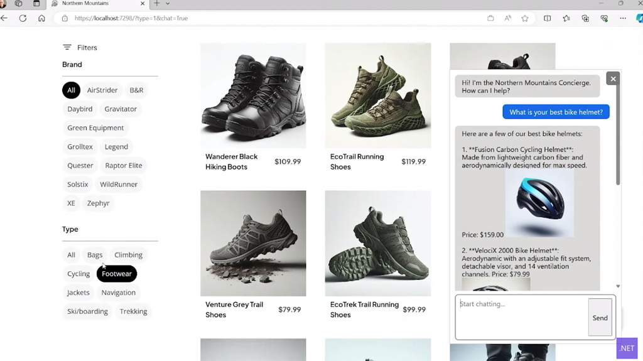Refresh the current page
The width and height of the screenshot is (643, 361).
tap(23, 18)
